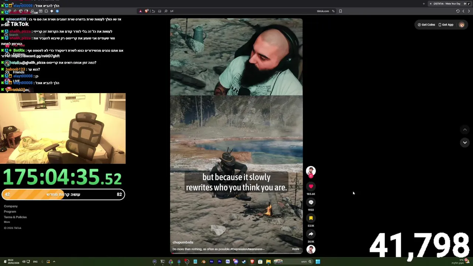The width and height of the screenshot is (473, 266).
Task: Click the browser bookmark icon beside address bar
Action: click(340, 11)
